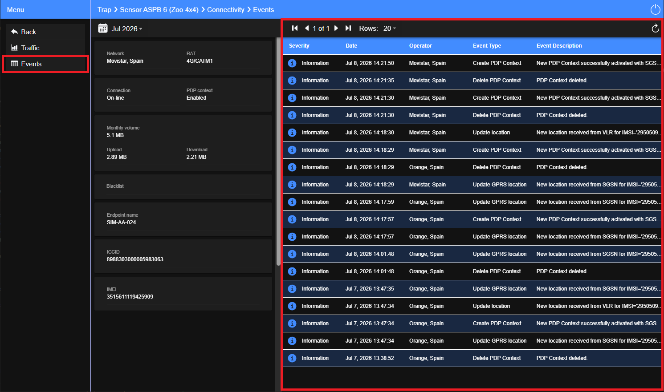Refresh the events table

(655, 28)
